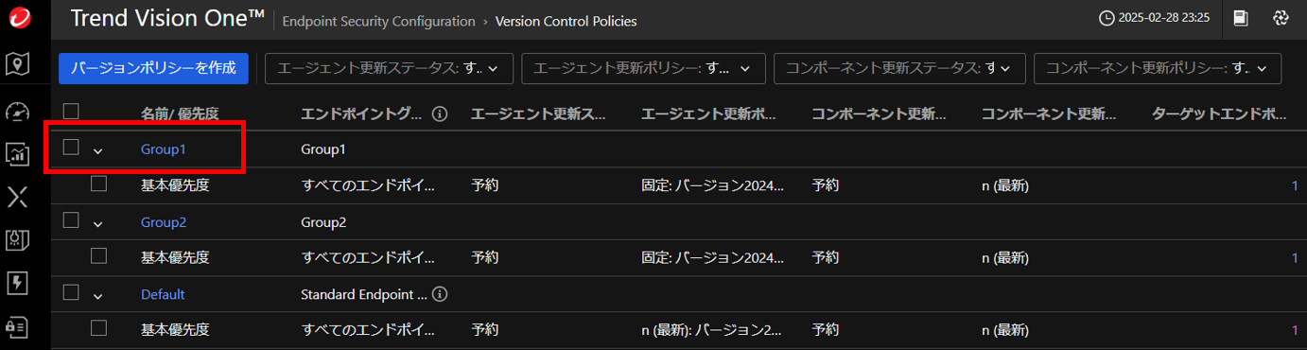Open the document icon in top bar
1307x350 pixels.
coord(1241,18)
